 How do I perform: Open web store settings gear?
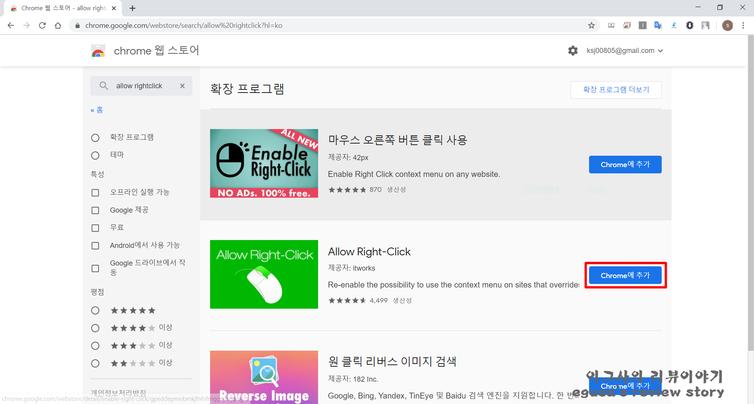[x=573, y=51]
